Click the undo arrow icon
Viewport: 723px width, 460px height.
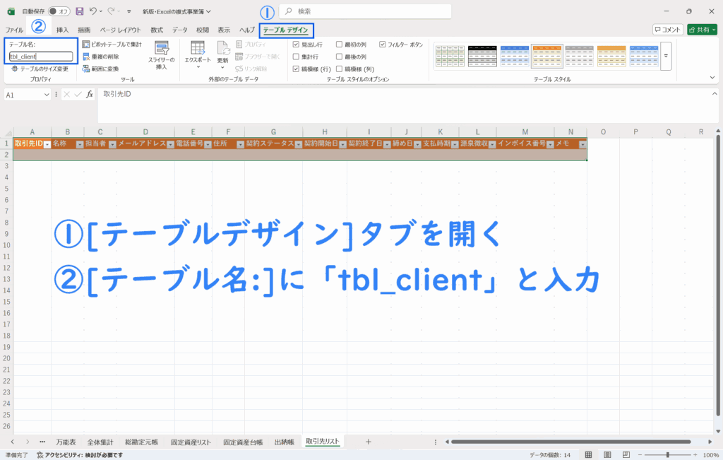(x=93, y=11)
